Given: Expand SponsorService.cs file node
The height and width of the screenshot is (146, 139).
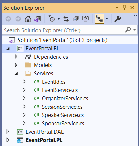Looking at the screenshot, I should (x=24, y=123).
